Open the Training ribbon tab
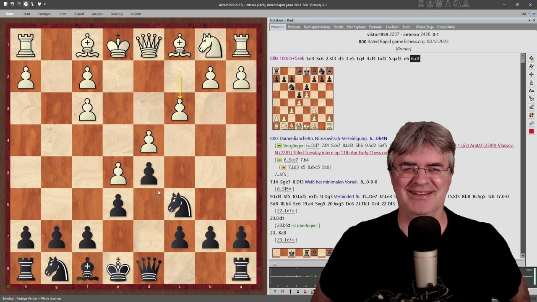Screen dimensions: 537x302 [x=117, y=14]
